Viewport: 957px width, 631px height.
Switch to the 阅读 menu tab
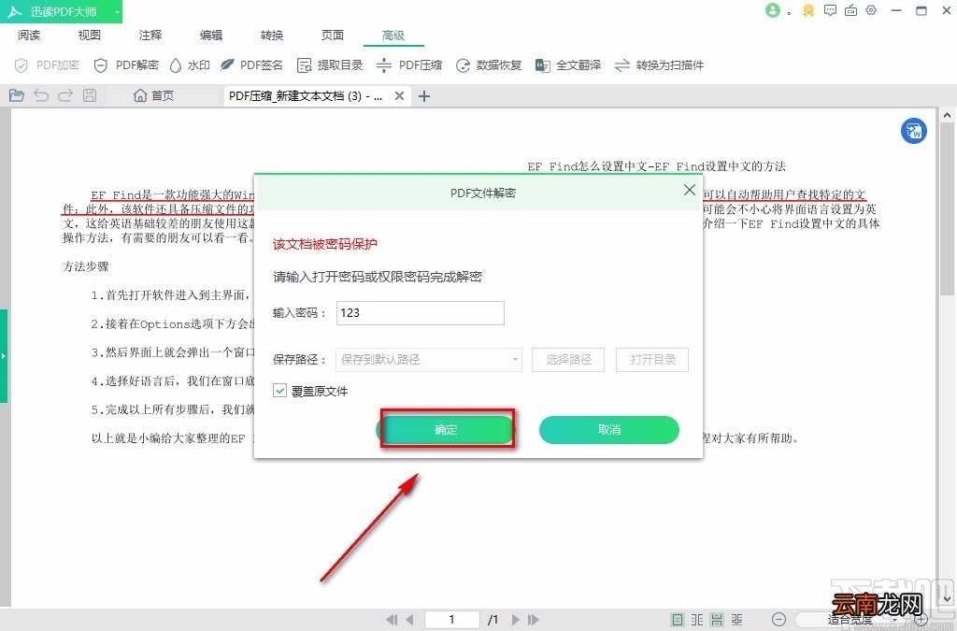(x=29, y=35)
